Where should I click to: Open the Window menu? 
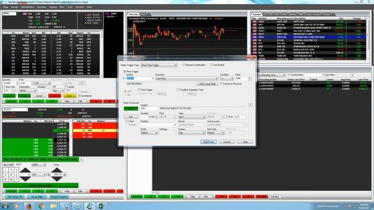(x=79, y=7)
